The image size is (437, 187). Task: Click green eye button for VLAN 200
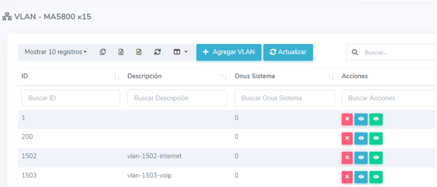click(x=376, y=139)
